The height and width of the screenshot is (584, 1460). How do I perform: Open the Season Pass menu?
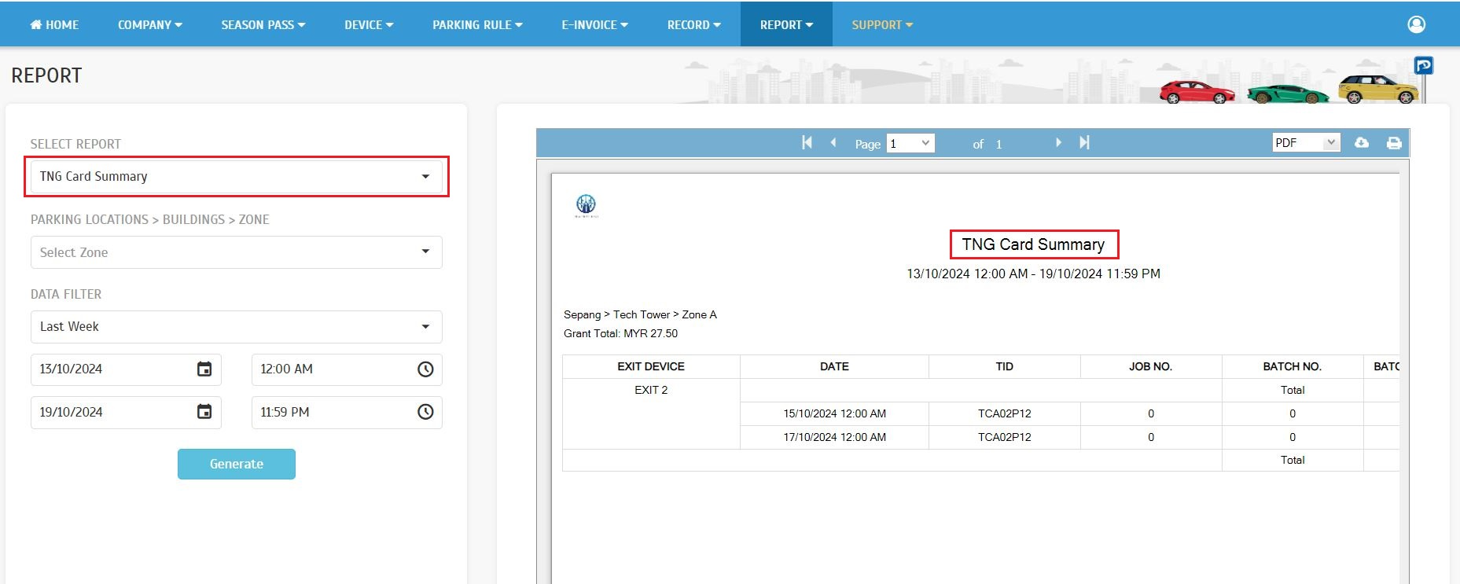click(263, 24)
